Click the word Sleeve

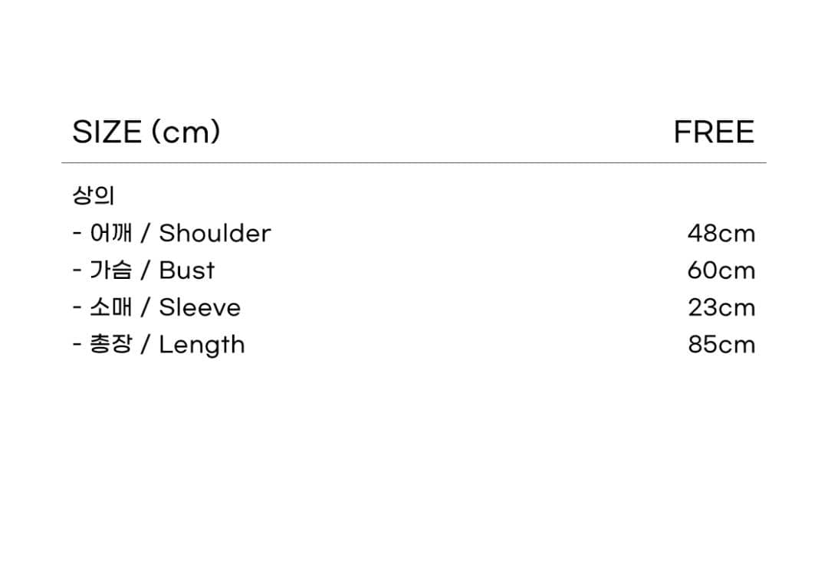[x=200, y=307]
